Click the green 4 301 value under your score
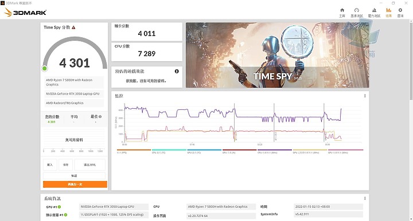Image resolution: width=413 pixels, height=221 pixels. [x=52, y=122]
